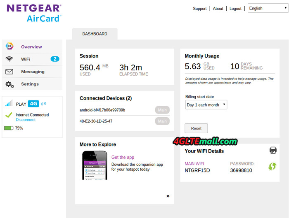
Task: Click the Settings gears icon
Action: [9, 84]
